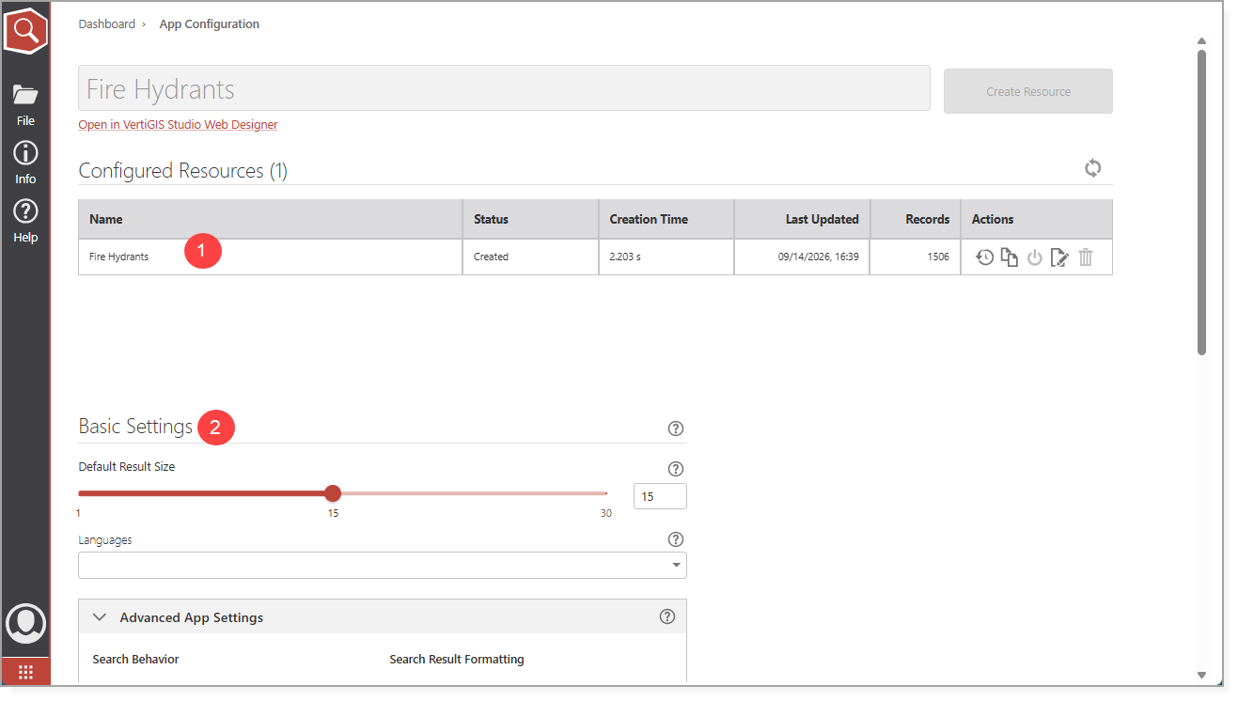This screenshot has width=1238, height=701.
Task: Open the File menu in sidebar
Action: (25, 104)
